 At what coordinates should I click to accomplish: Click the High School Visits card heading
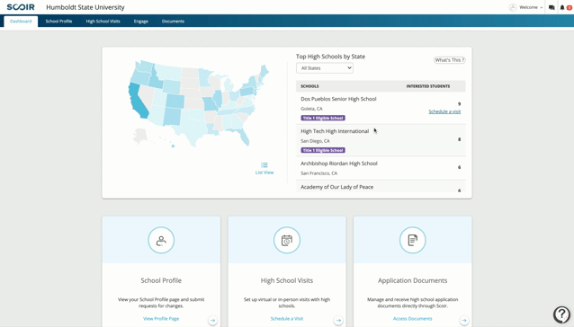coord(287,280)
